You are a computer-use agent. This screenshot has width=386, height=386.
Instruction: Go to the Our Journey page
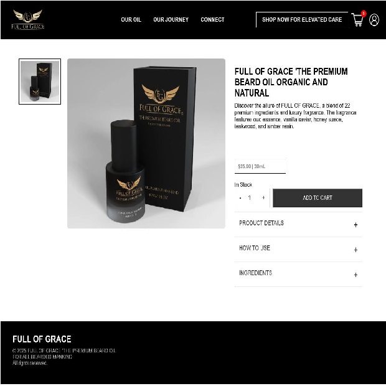click(171, 20)
